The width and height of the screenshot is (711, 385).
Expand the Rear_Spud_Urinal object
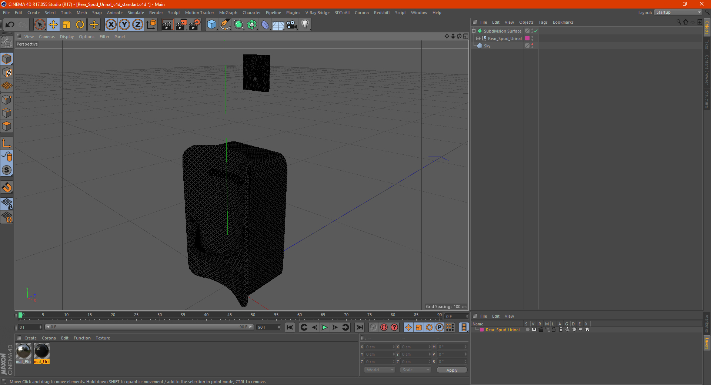478,38
